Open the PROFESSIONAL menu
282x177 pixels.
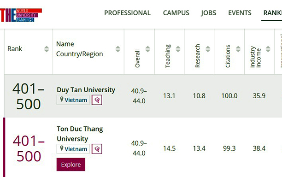(x=127, y=13)
